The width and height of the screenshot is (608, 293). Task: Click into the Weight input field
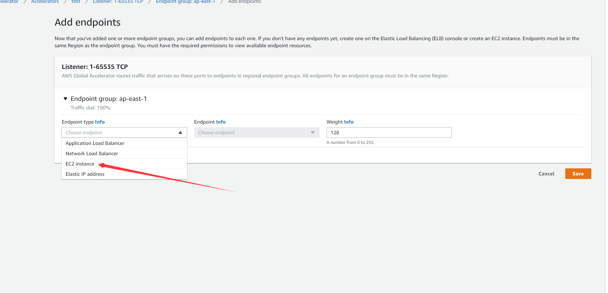pos(389,132)
